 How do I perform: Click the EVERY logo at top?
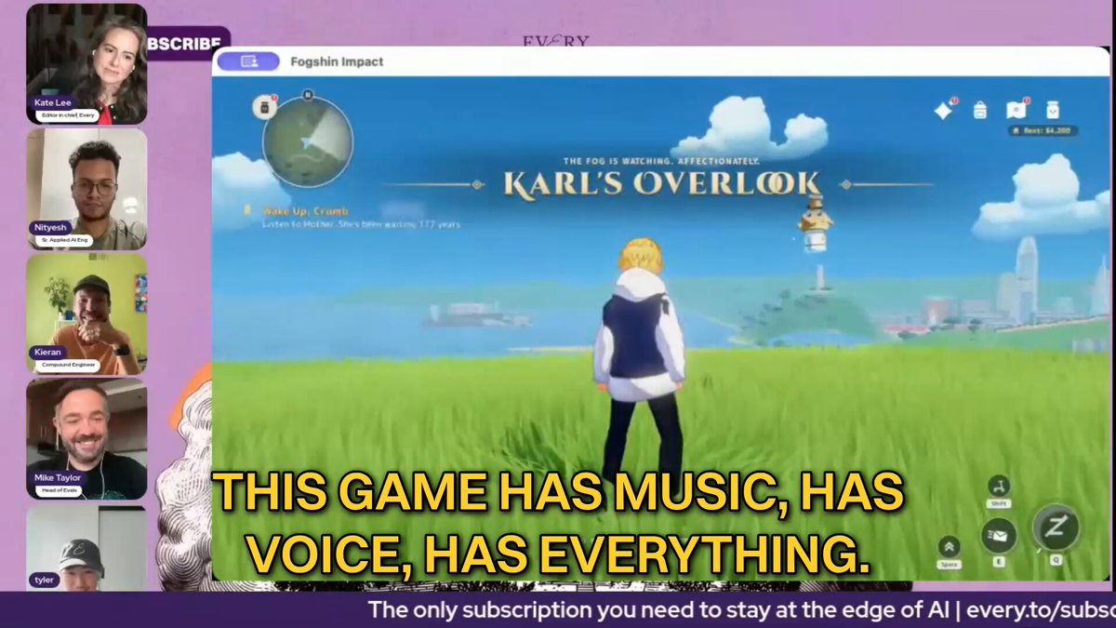tap(556, 41)
